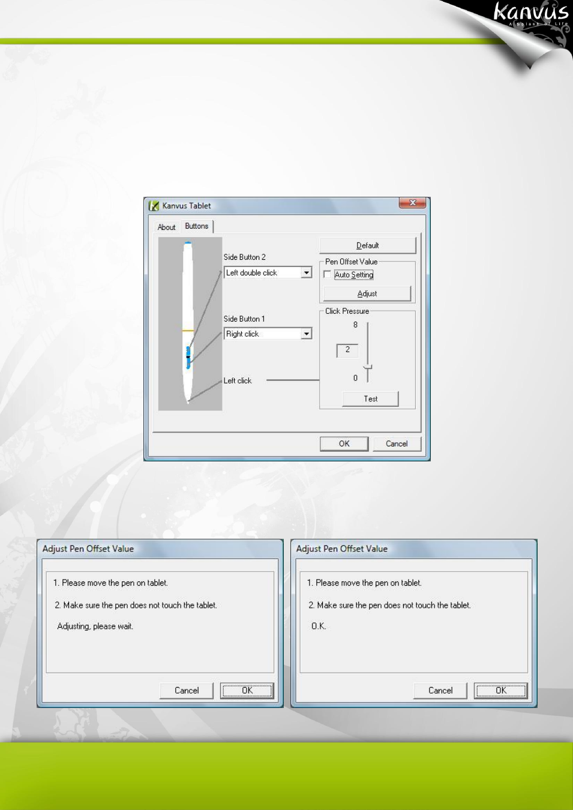Click the 'Click Pressure' group label

tap(347, 311)
